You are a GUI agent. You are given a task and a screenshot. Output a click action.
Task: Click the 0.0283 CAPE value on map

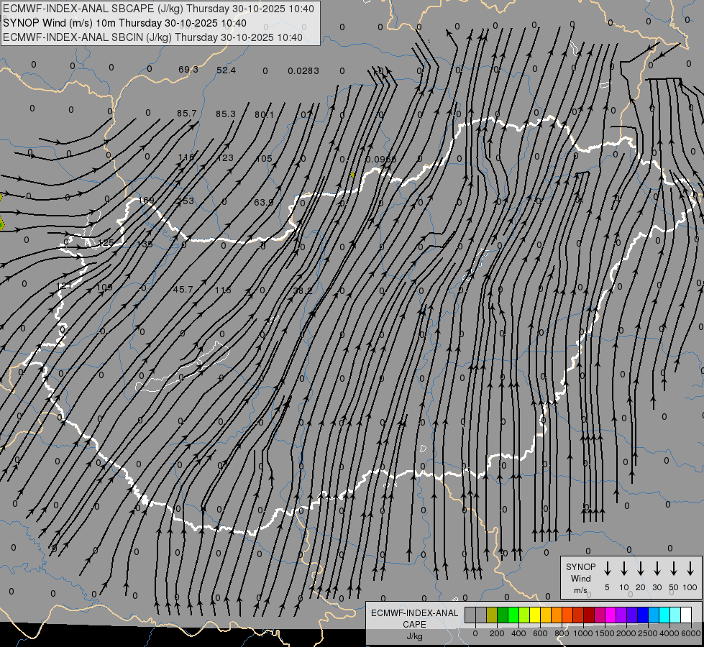[303, 70]
